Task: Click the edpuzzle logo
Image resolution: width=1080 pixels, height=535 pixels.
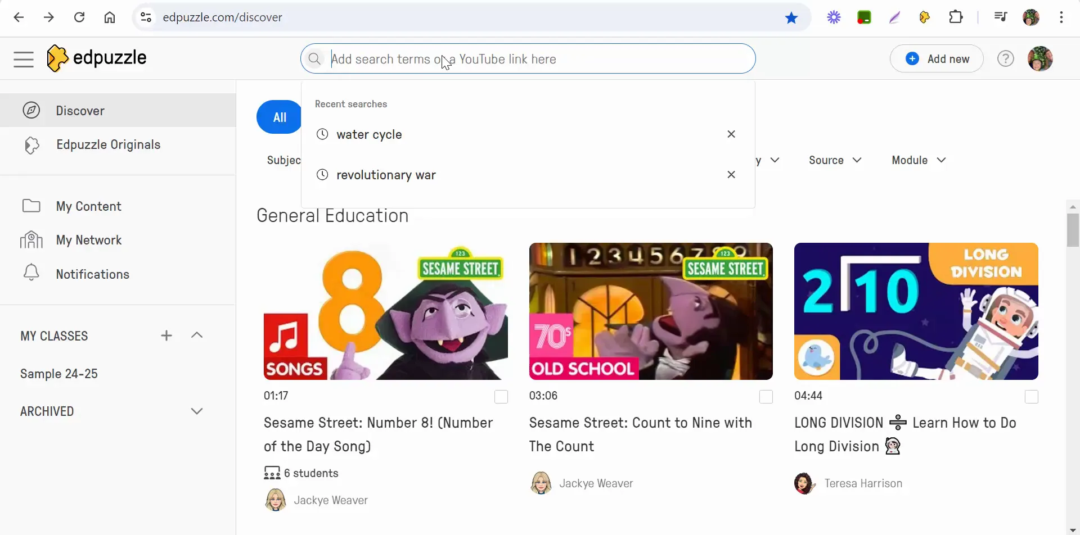Action: coord(97,58)
